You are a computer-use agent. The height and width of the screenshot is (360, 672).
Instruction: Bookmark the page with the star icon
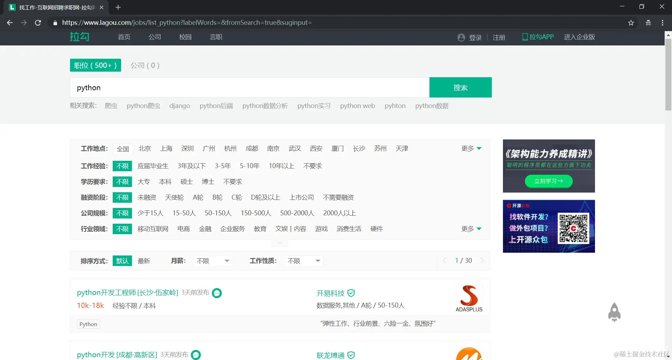click(631, 22)
